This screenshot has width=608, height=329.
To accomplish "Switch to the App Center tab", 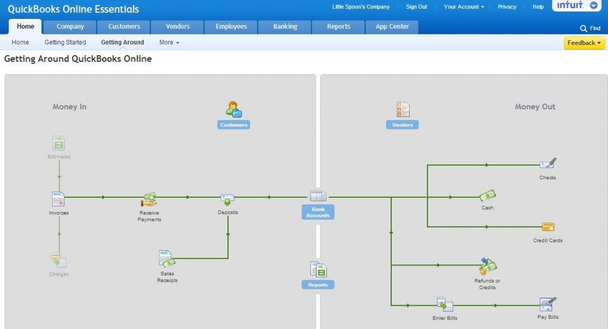I will pyautogui.click(x=392, y=26).
